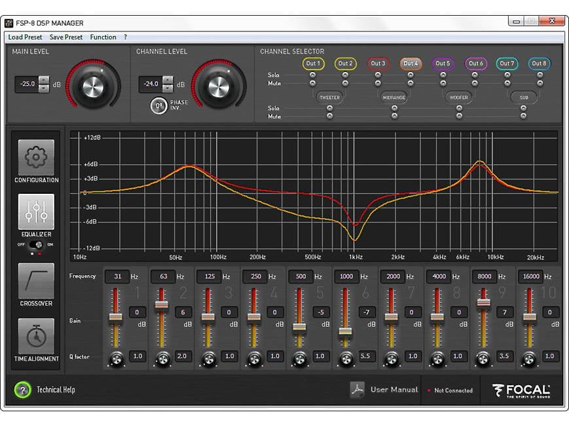This screenshot has height=427, width=569.
Task: Click the 1000 Hz frequency field
Action: (346, 276)
